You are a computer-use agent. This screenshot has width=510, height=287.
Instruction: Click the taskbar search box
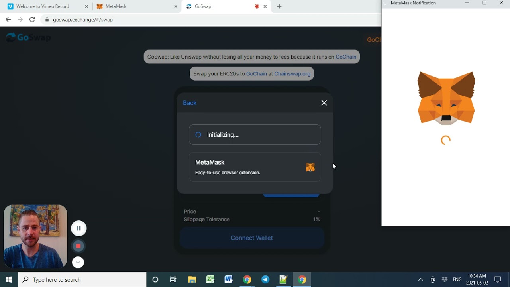click(82, 279)
